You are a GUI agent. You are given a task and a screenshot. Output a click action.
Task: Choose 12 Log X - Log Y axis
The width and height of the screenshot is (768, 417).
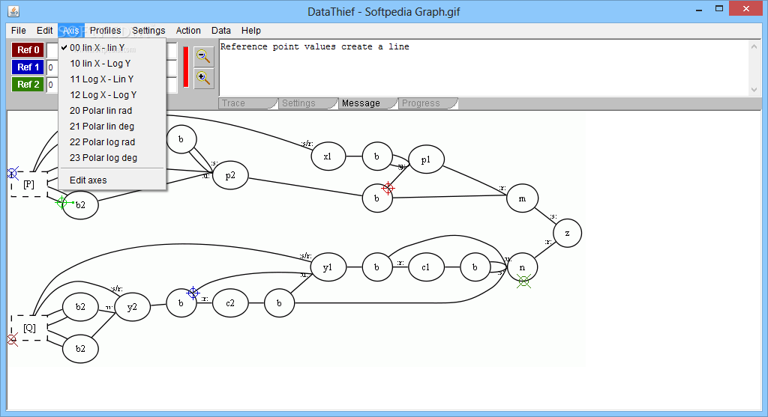point(112,95)
